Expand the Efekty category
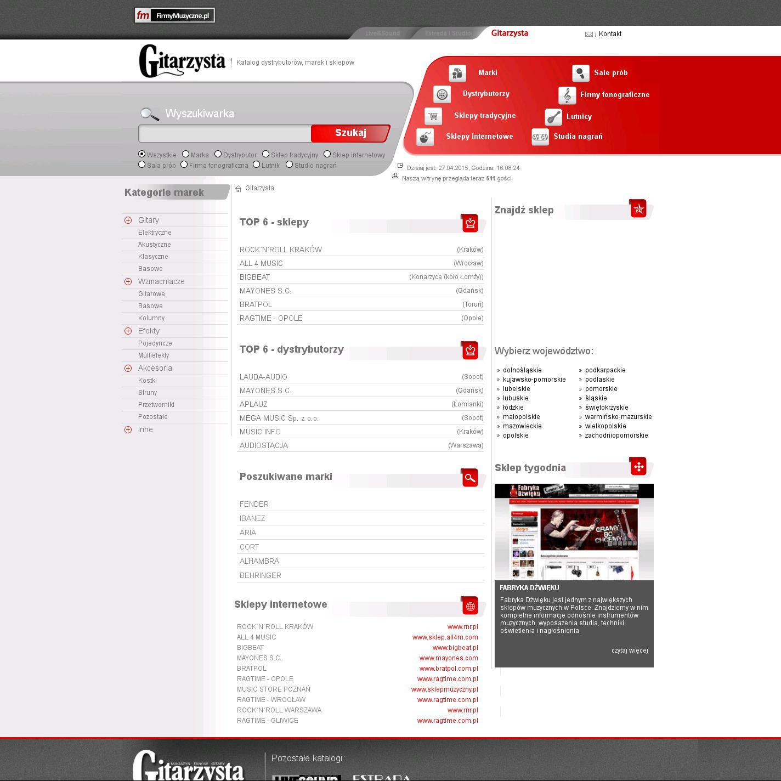 [x=128, y=331]
